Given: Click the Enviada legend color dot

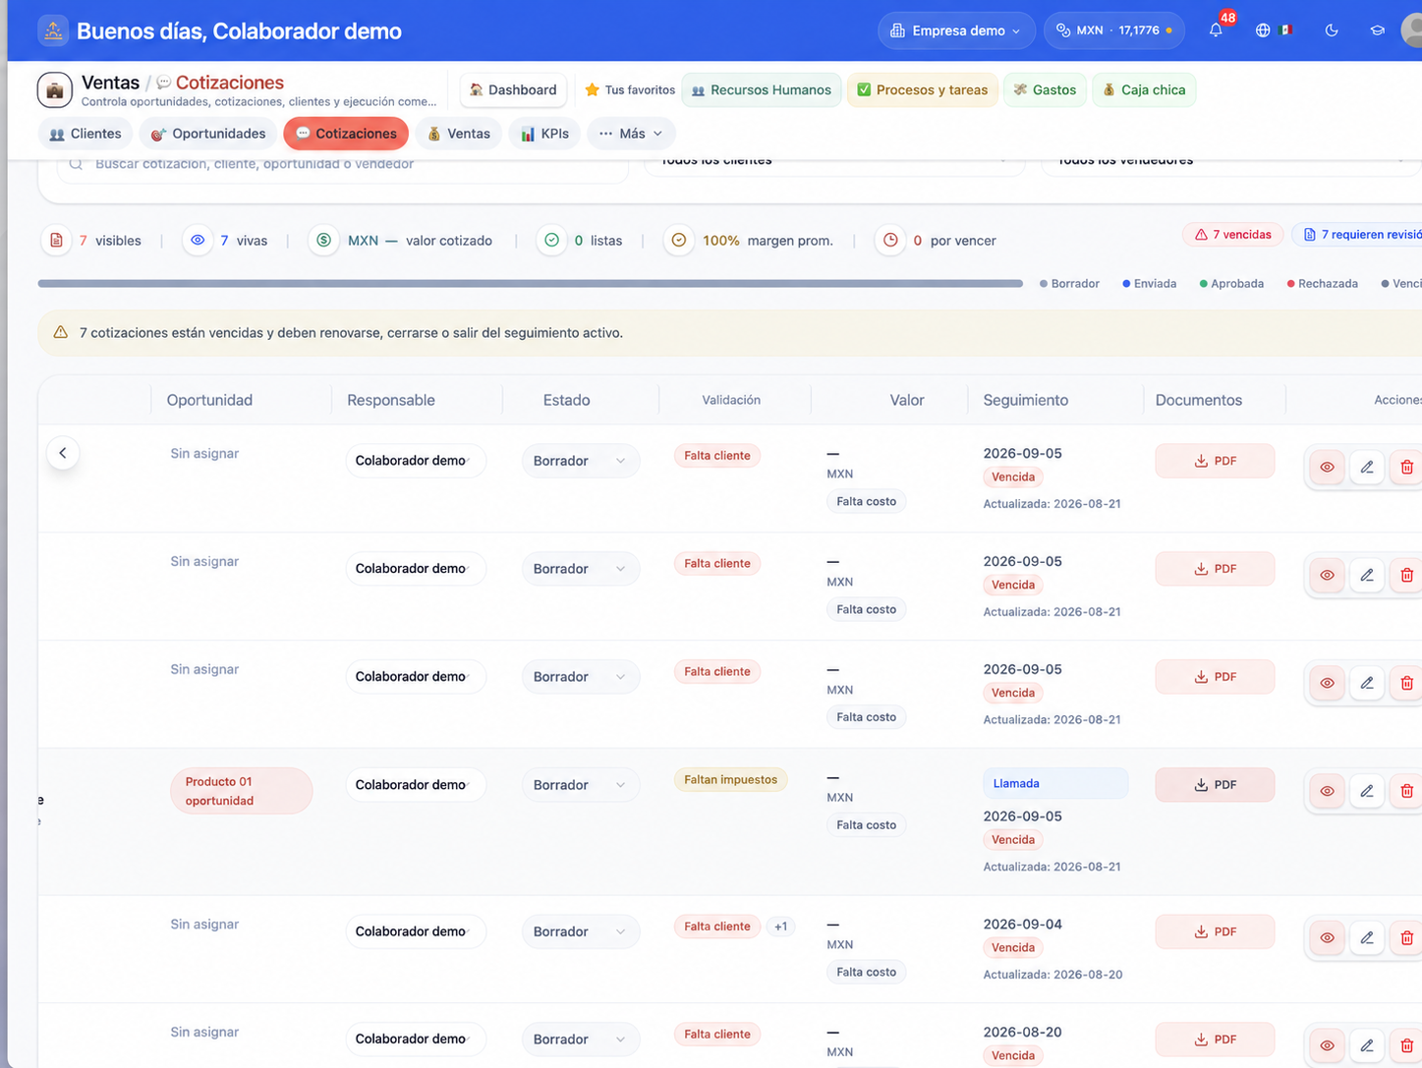Looking at the screenshot, I should (x=1126, y=284).
